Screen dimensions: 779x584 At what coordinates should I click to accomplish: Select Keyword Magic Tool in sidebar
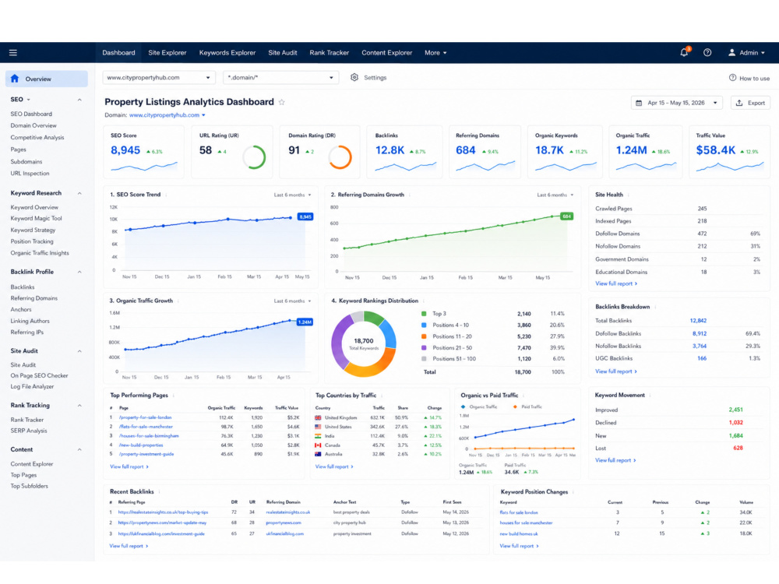pos(37,219)
